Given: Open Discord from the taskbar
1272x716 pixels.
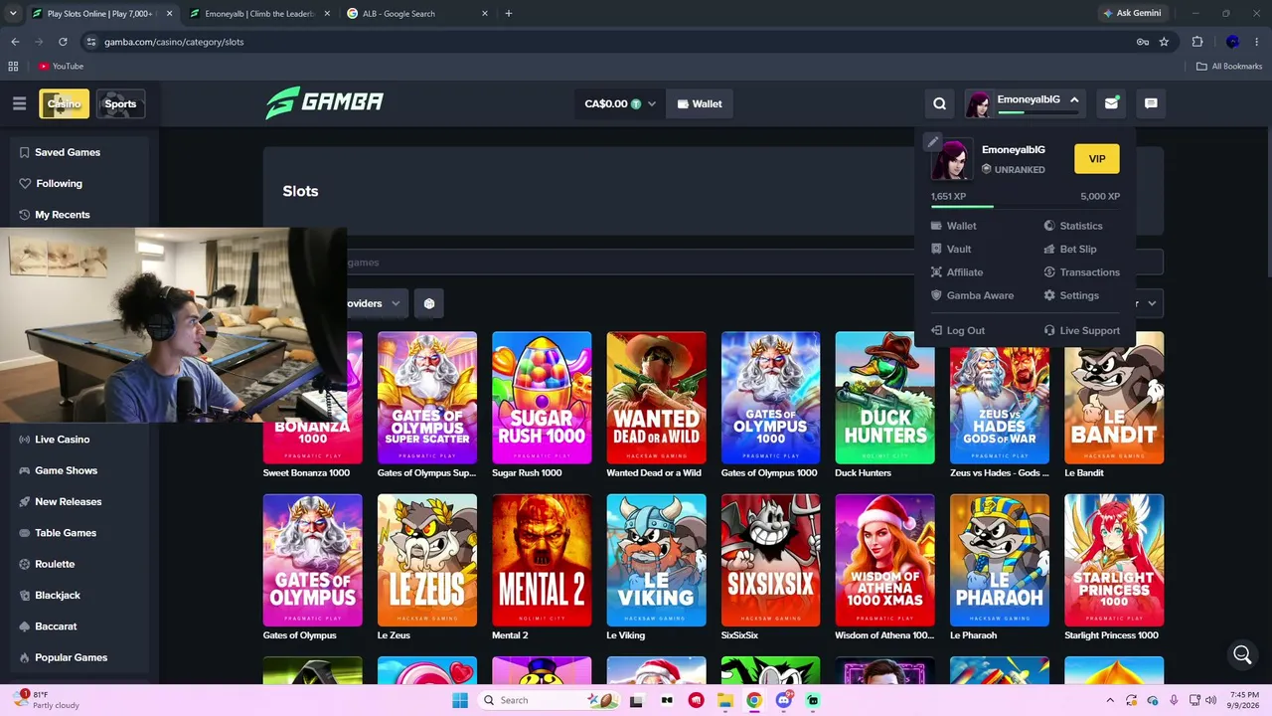Looking at the screenshot, I should click(784, 700).
